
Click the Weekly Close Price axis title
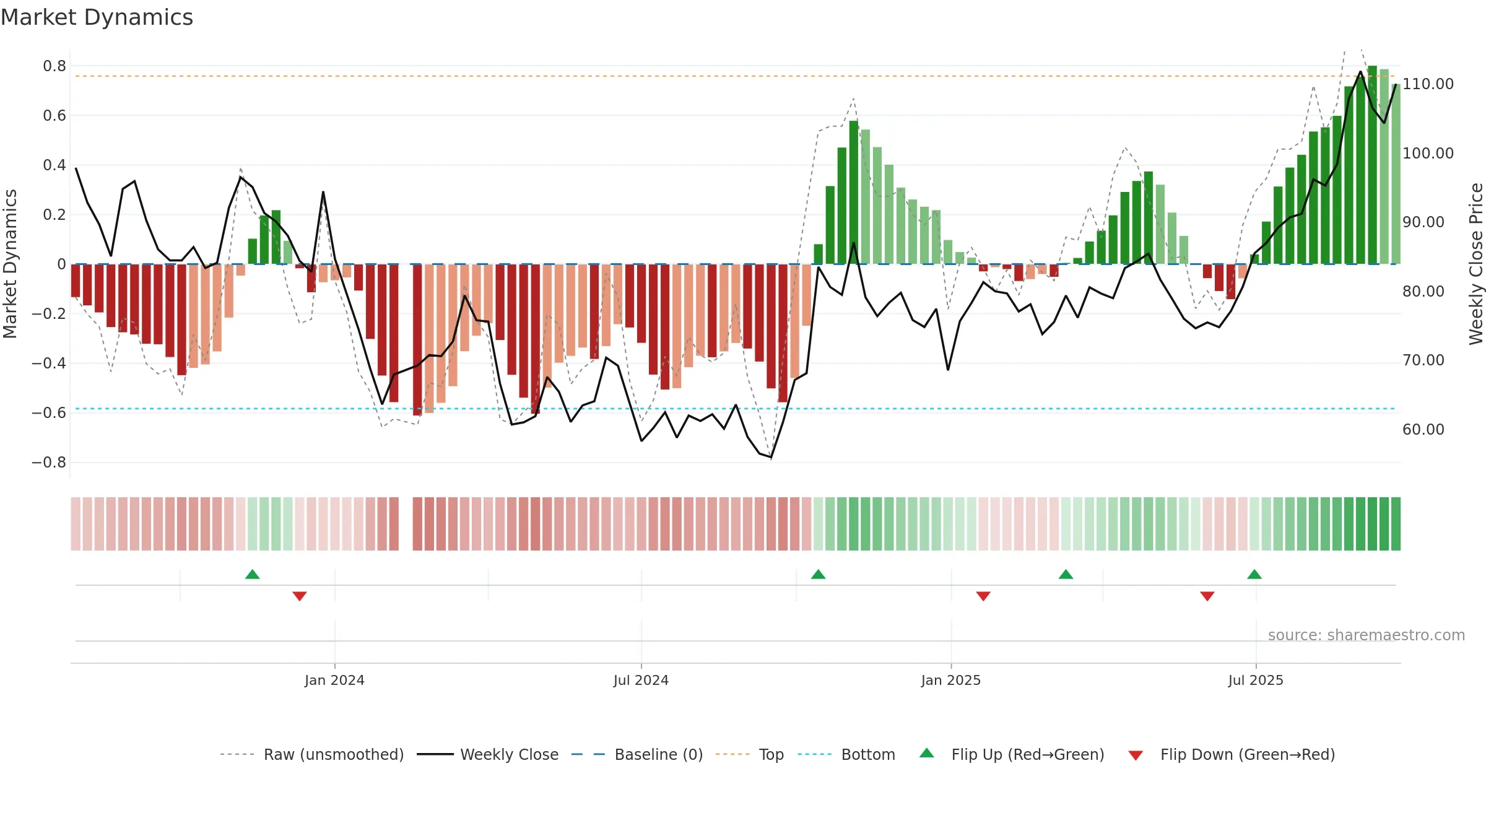tap(1476, 264)
